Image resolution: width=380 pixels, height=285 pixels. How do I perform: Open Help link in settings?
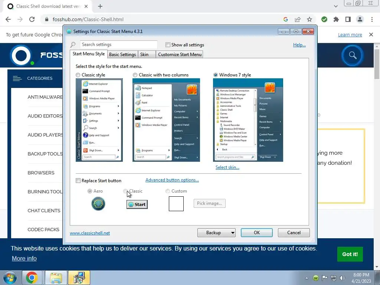[x=299, y=45]
